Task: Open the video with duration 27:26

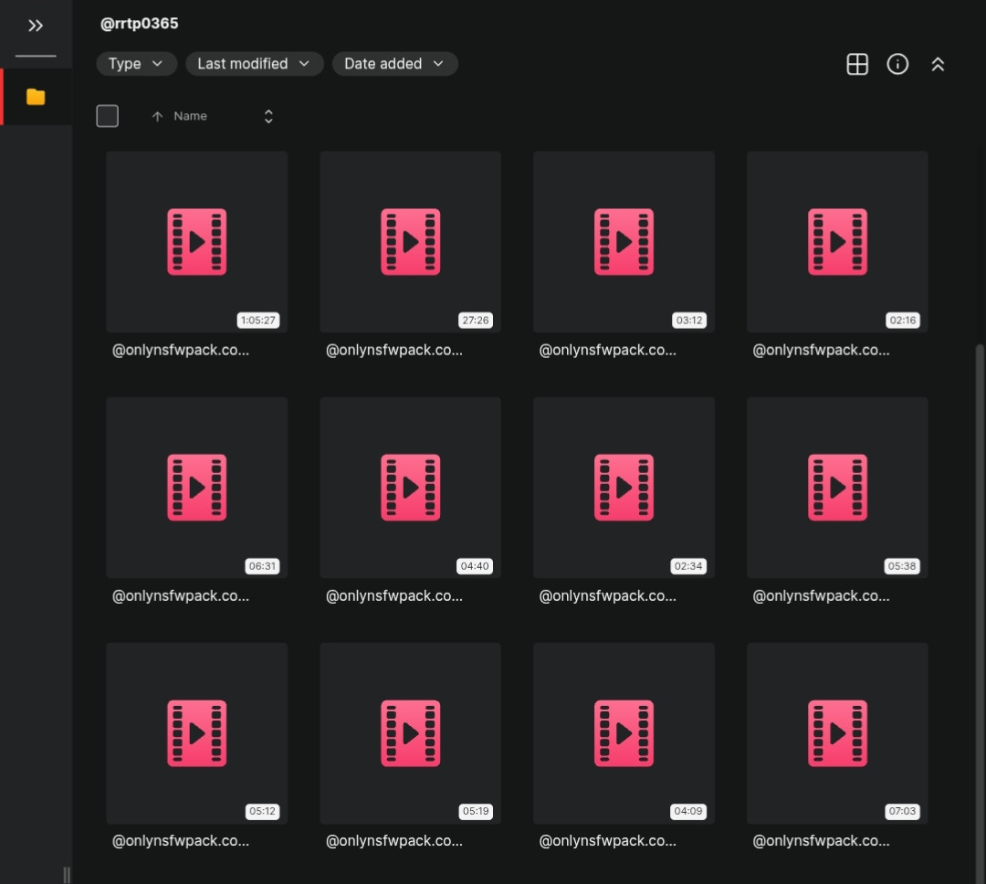Action: point(410,242)
